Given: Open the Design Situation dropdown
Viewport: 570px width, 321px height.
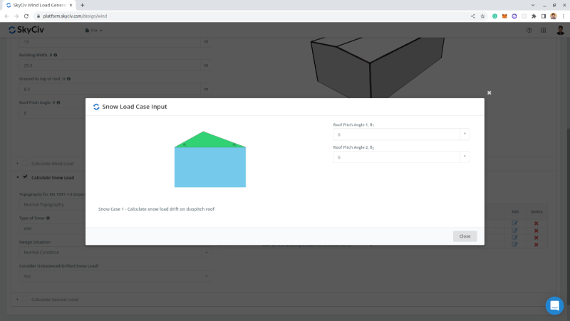Looking at the screenshot, I should (115, 253).
